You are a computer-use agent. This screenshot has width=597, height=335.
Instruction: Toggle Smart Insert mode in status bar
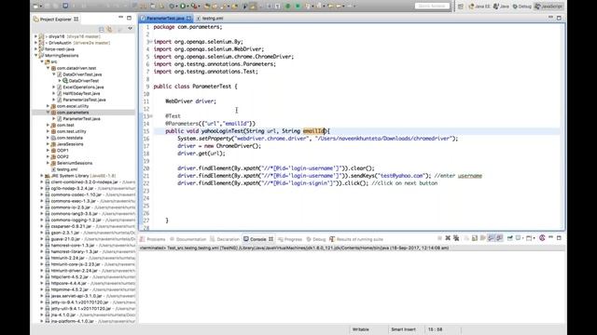point(403,329)
